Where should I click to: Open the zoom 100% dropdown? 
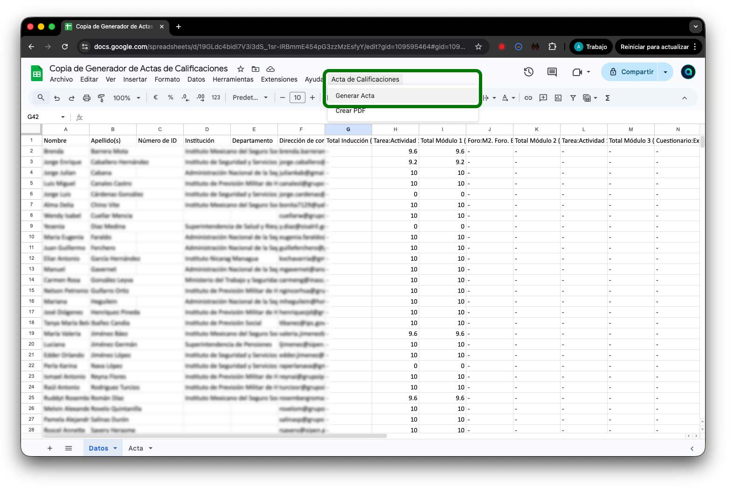coord(126,98)
